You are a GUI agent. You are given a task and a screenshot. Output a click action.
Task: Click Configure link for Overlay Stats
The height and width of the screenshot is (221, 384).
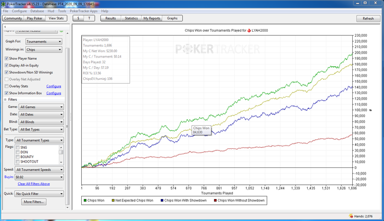click(x=54, y=86)
